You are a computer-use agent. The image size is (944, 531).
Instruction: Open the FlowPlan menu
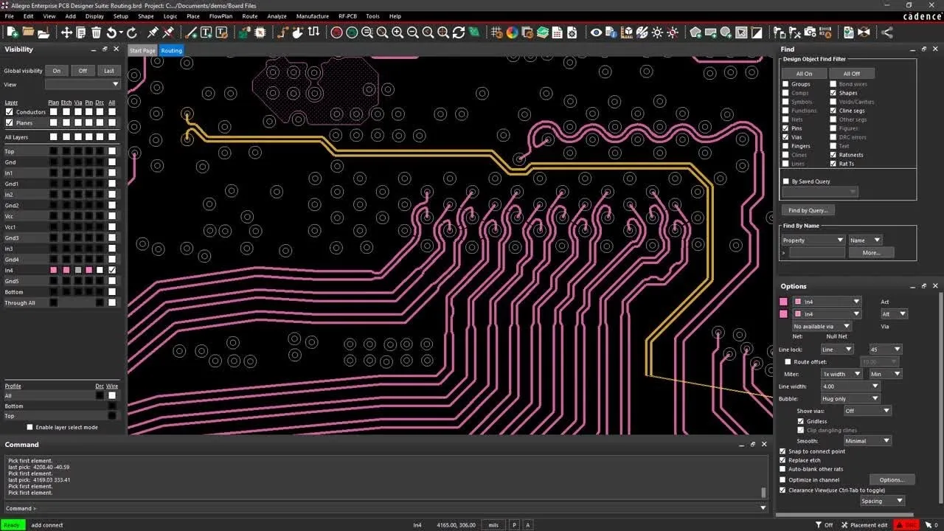point(221,16)
